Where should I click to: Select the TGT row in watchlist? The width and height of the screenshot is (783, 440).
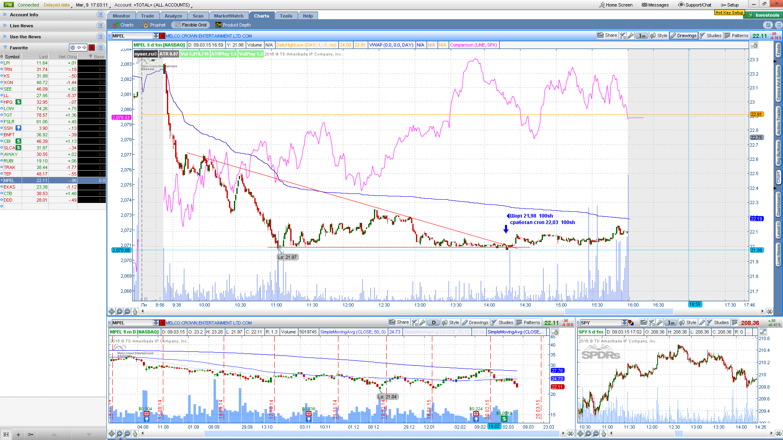tap(53, 115)
